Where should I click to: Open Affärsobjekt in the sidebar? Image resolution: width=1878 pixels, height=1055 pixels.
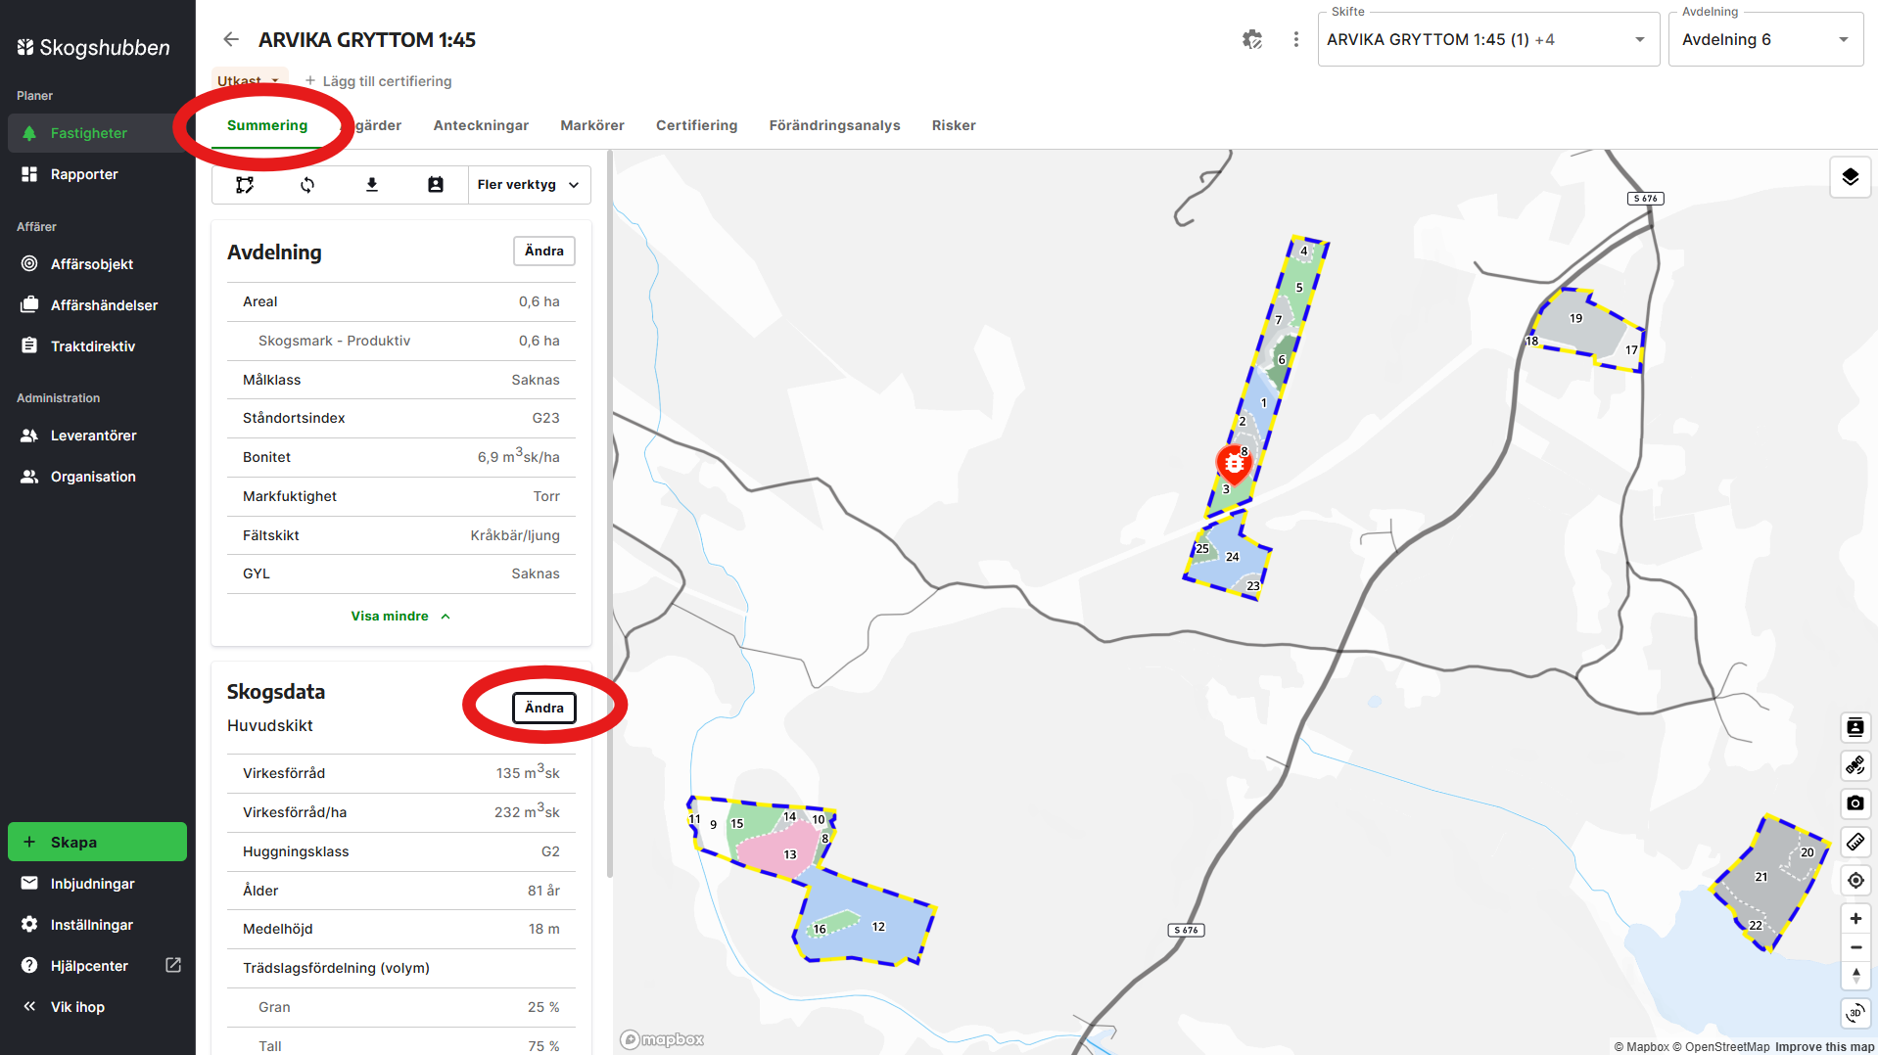tap(98, 264)
